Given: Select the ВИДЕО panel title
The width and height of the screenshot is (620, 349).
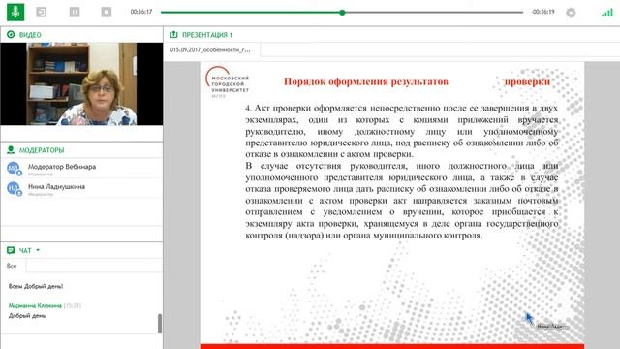Looking at the screenshot, I should (x=30, y=35).
